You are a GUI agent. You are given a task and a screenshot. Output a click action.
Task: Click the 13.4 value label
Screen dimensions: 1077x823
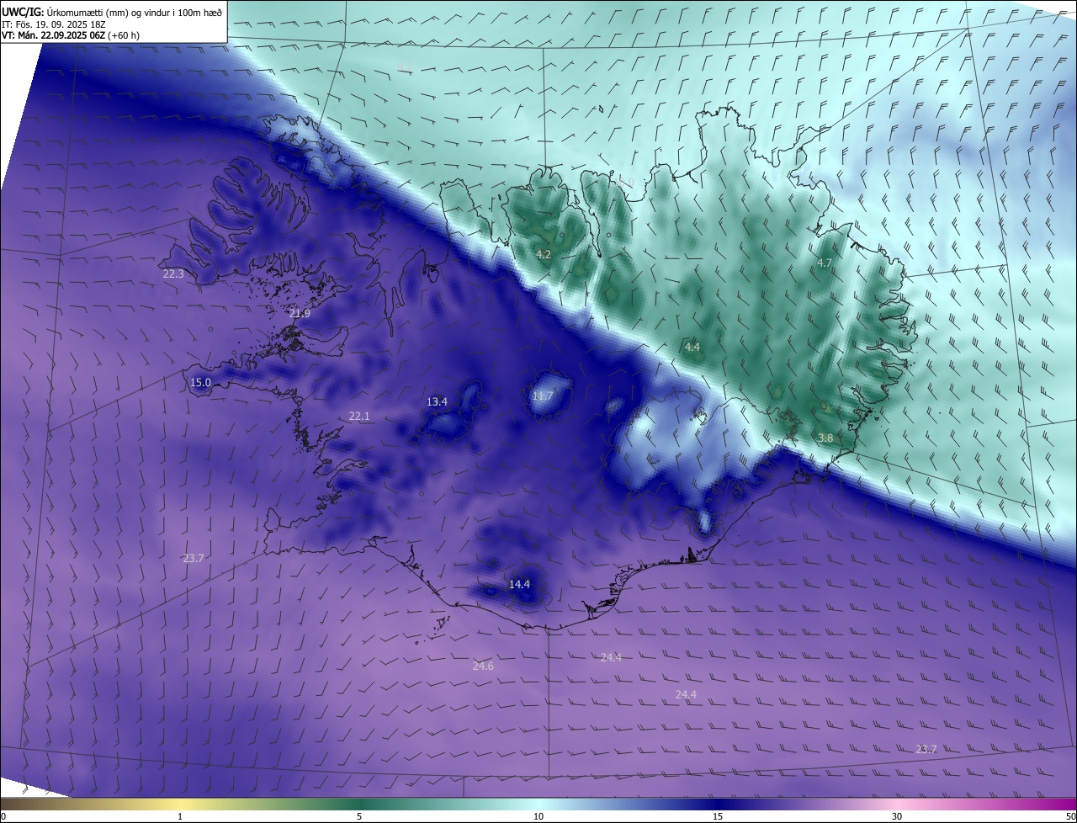[x=437, y=401]
